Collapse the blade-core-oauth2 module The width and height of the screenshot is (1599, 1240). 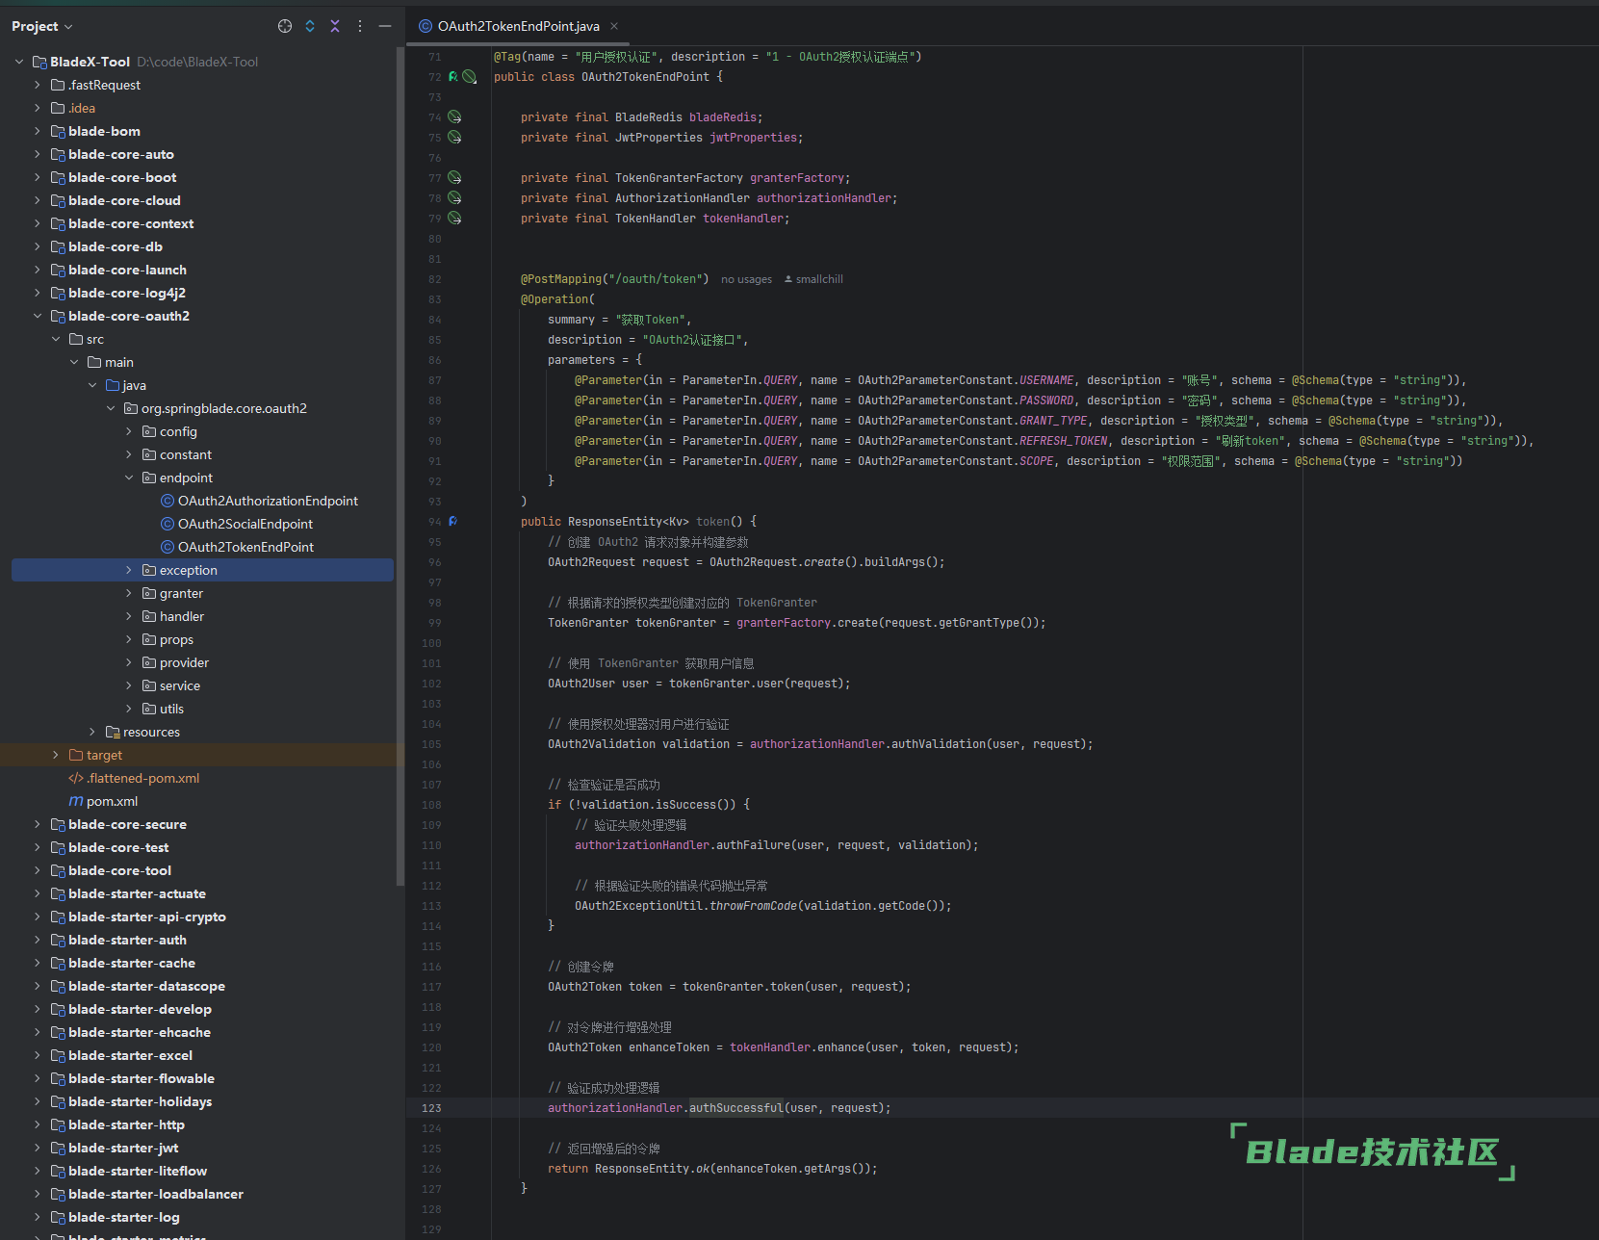coord(38,316)
